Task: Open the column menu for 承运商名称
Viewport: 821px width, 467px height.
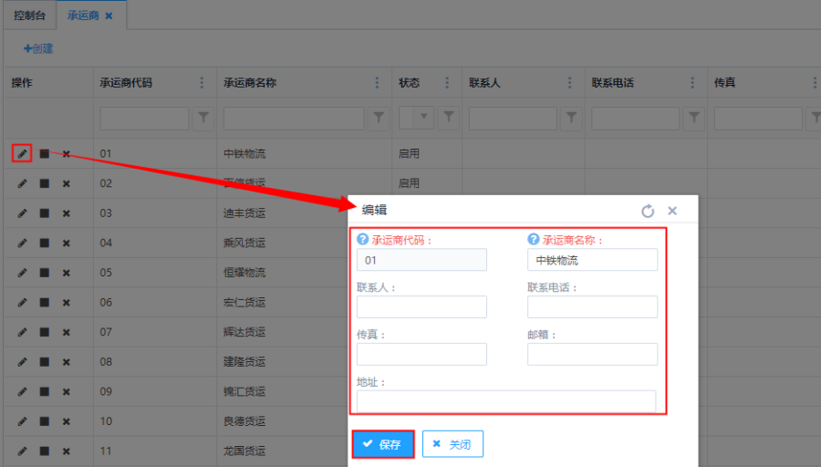Action: 378,83
